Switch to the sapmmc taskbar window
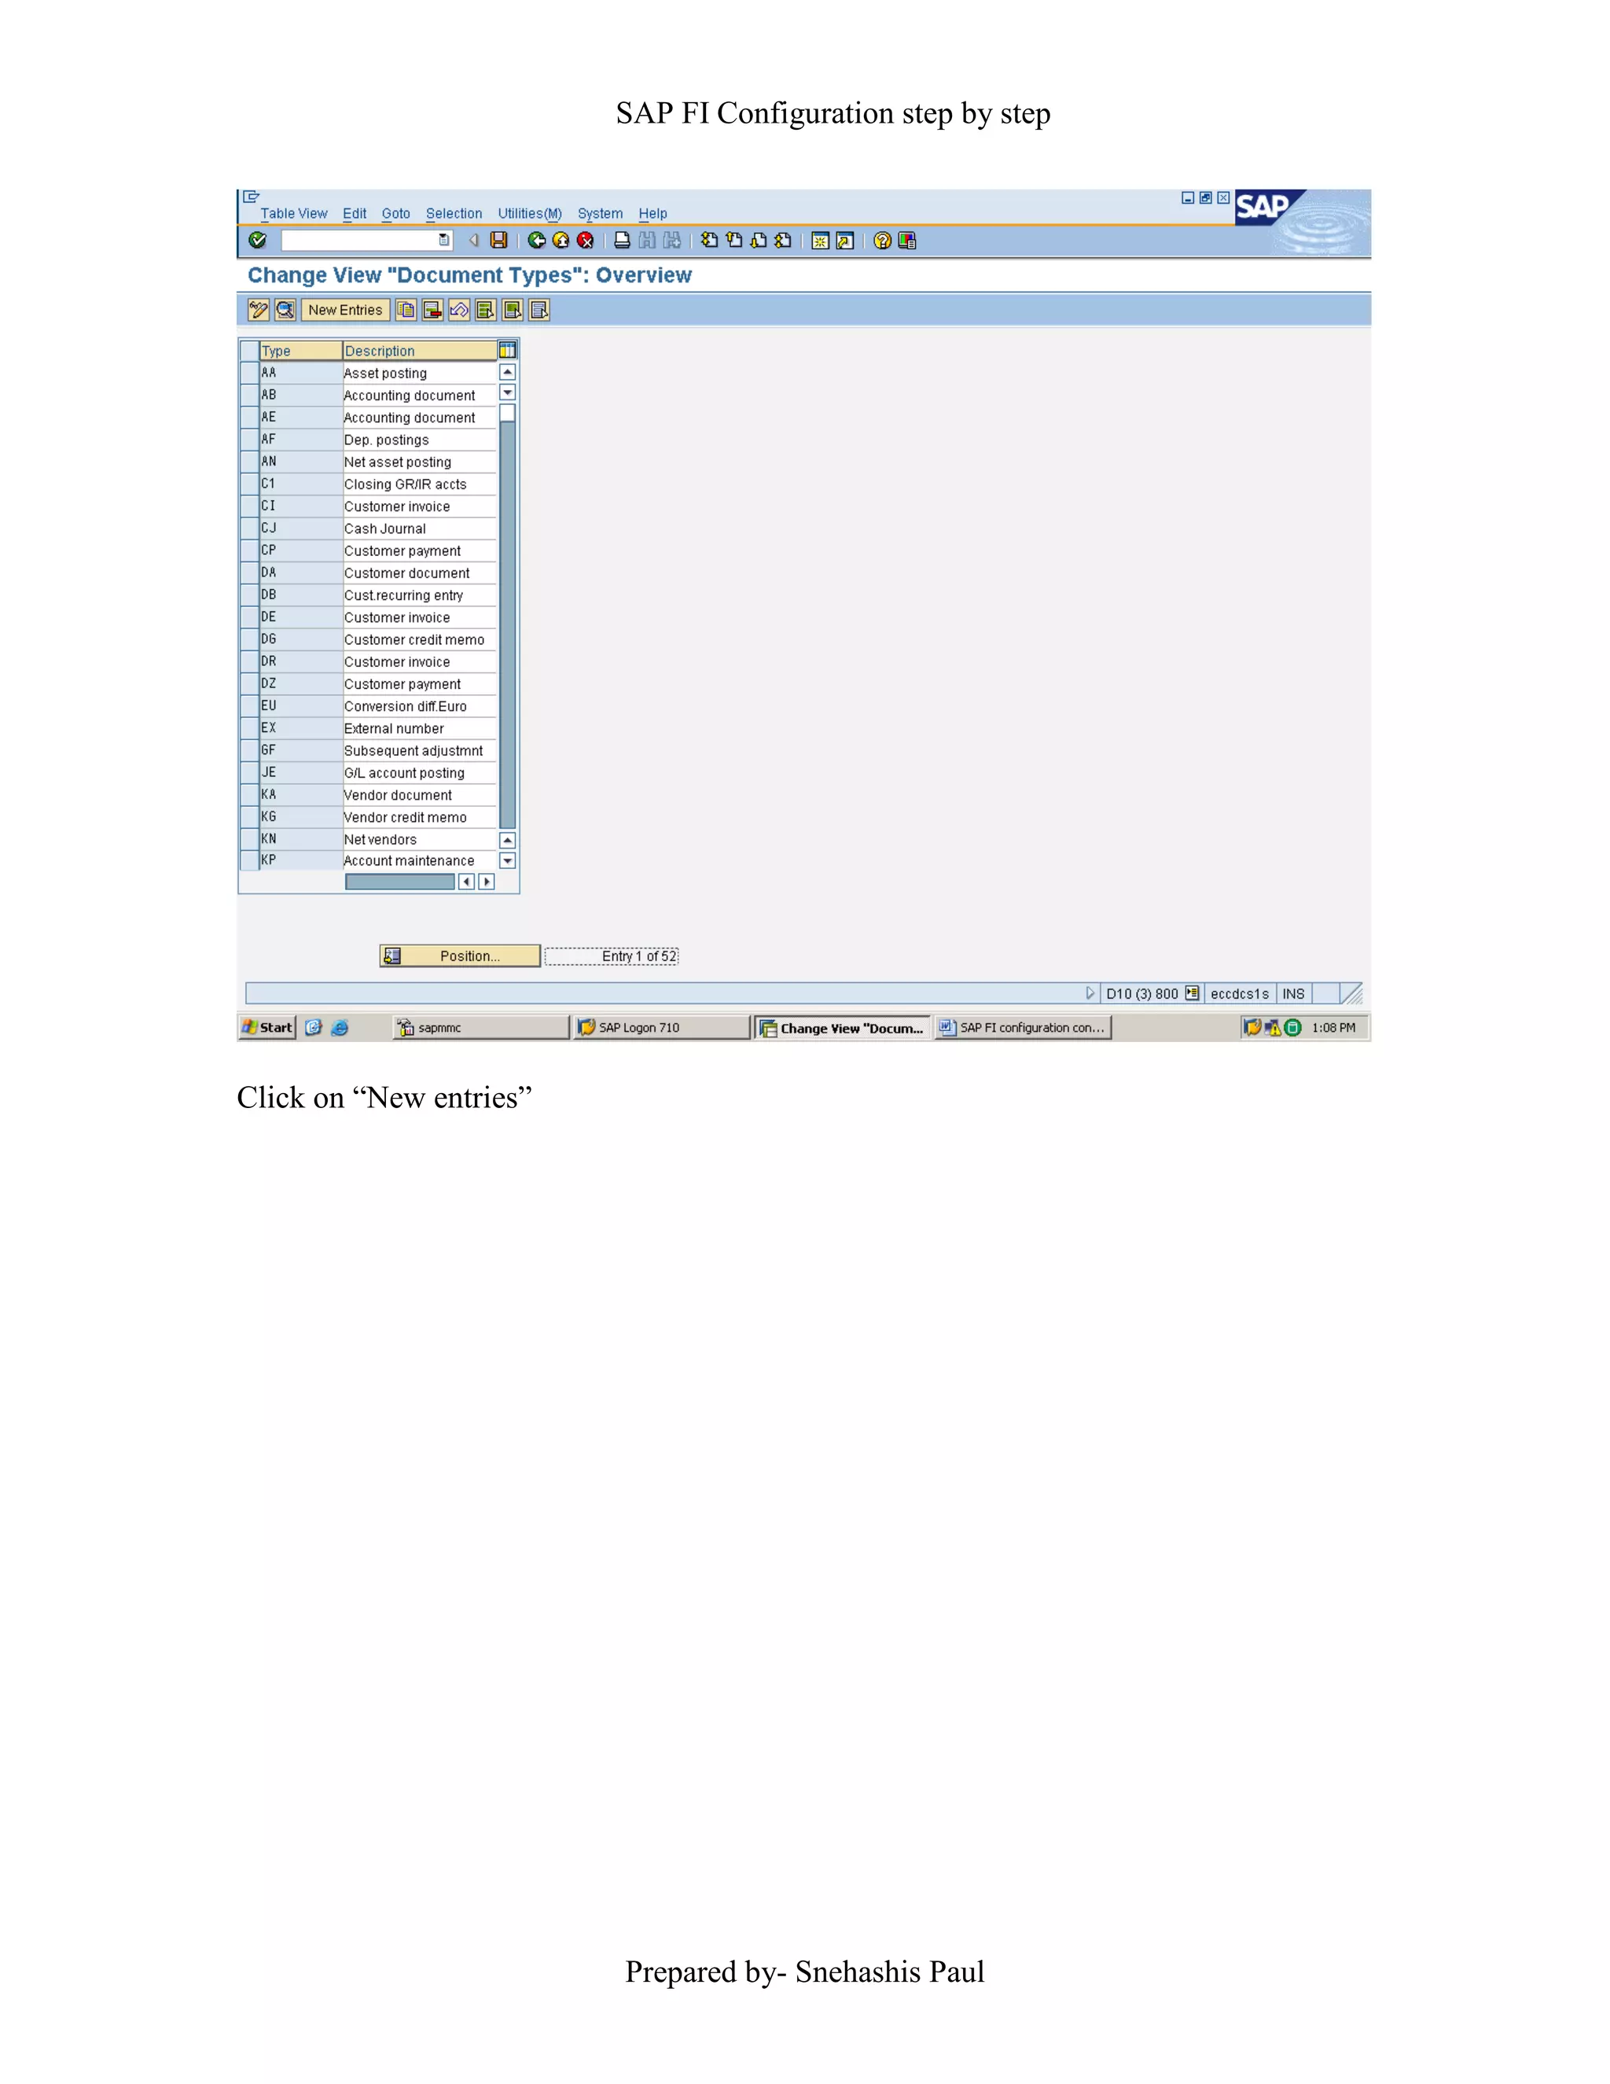This screenshot has width=1610, height=2084. (x=480, y=1028)
